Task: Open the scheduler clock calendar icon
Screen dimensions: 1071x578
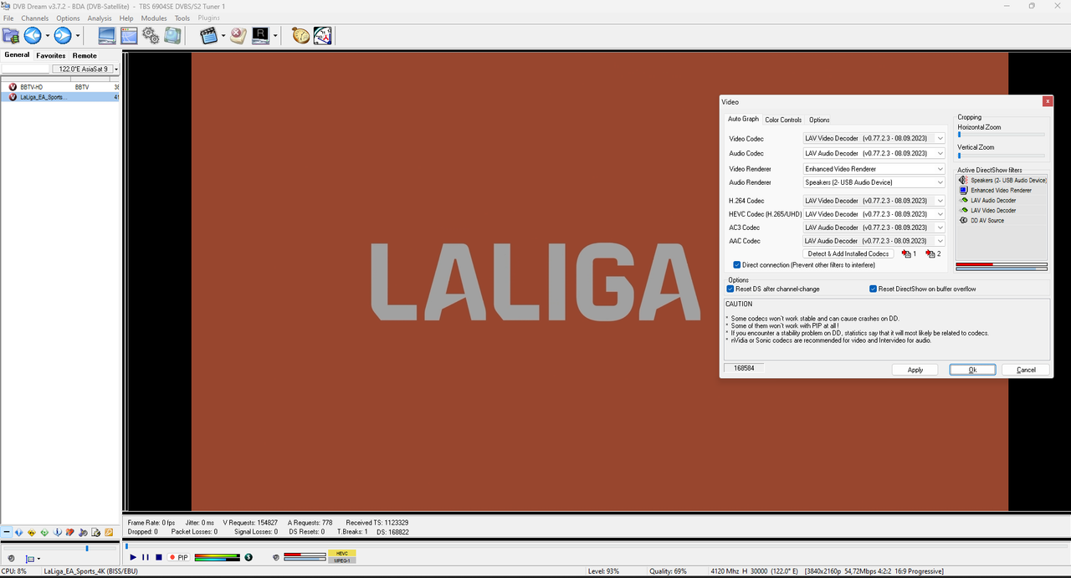Action: [323, 35]
